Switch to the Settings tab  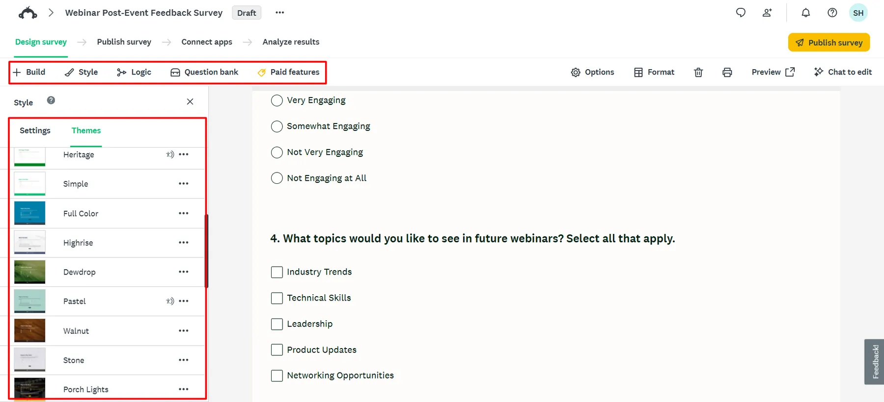tap(35, 130)
